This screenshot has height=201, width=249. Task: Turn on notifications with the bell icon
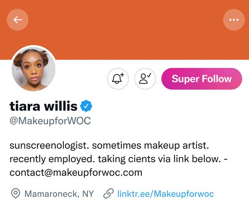(x=118, y=79)
